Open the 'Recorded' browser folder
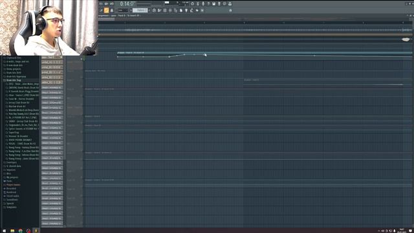Image resolution: width=414 pixels, height=233 pixels. 11,188
